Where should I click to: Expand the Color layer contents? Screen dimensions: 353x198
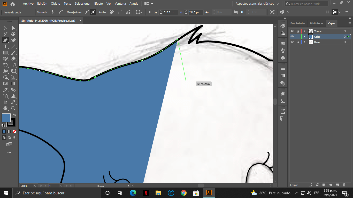point(304,37)
